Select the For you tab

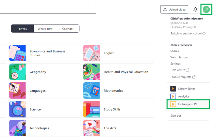22,29
